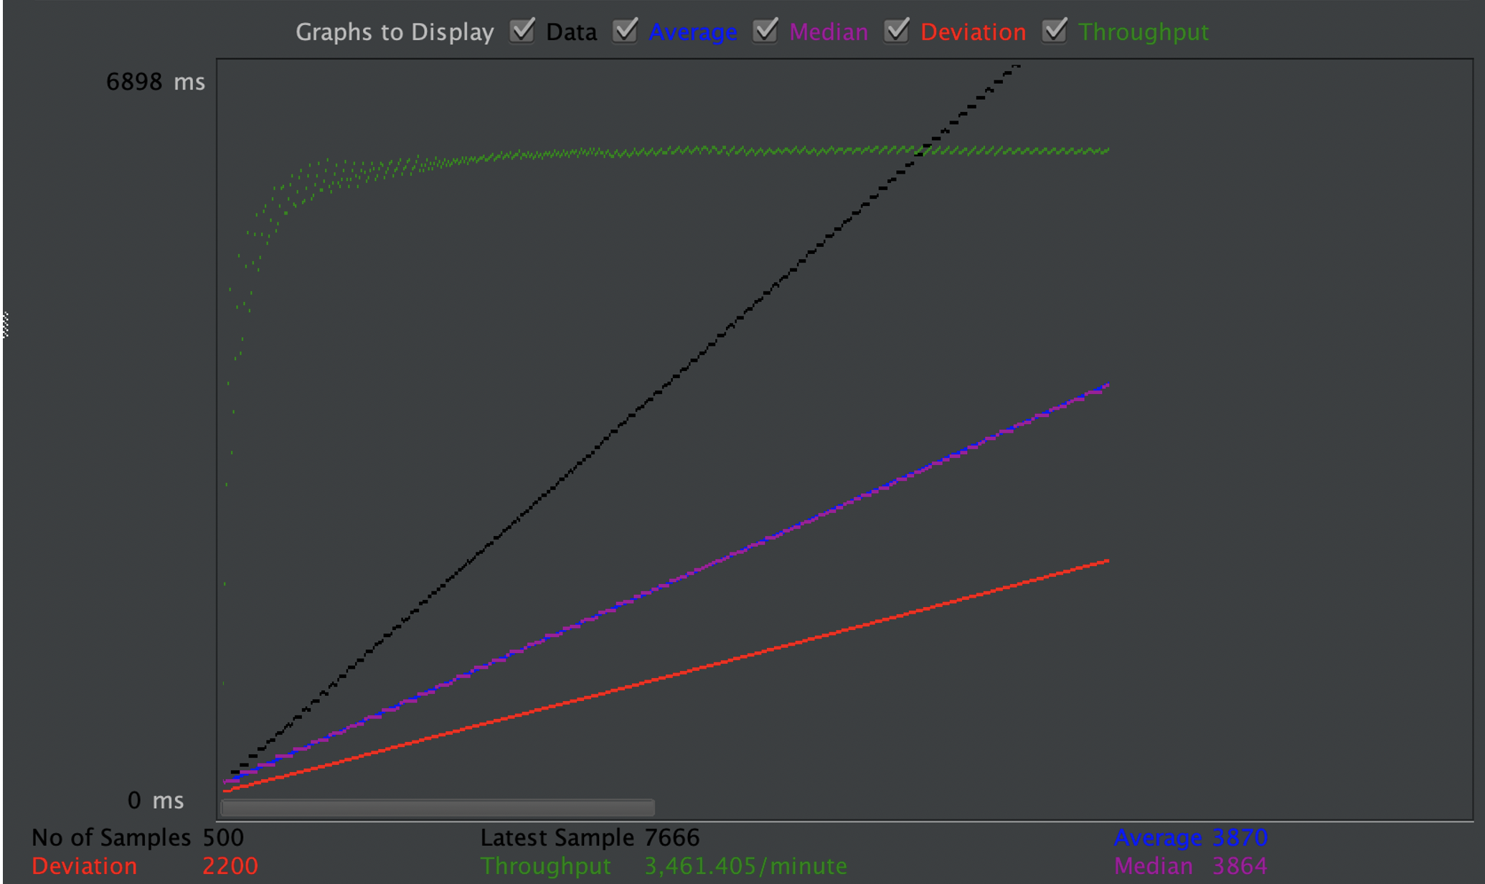Click the bottom Deviation label
Screen dimensions: 1485x884
84,866
